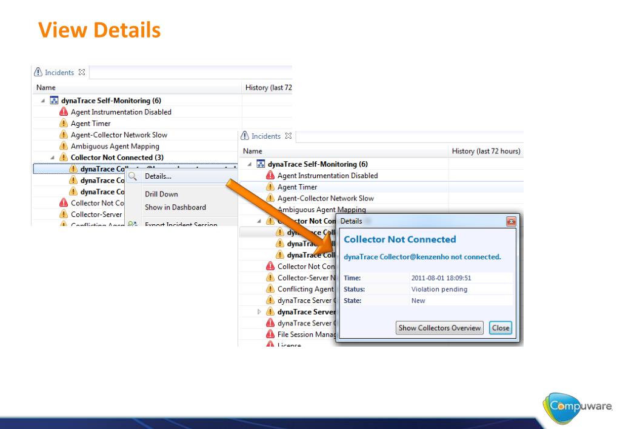
Task: Click the magnifier icon beside Details... menu entry
Action: point(133,176)
